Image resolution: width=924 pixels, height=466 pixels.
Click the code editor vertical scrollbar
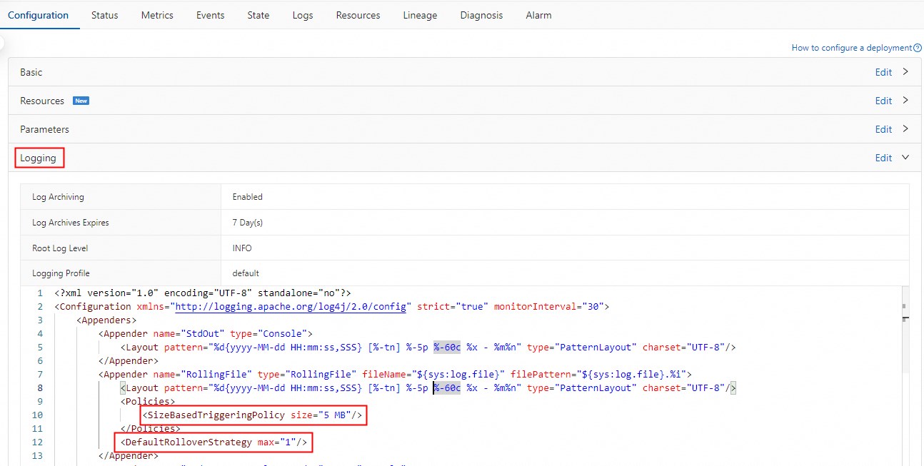905,330
